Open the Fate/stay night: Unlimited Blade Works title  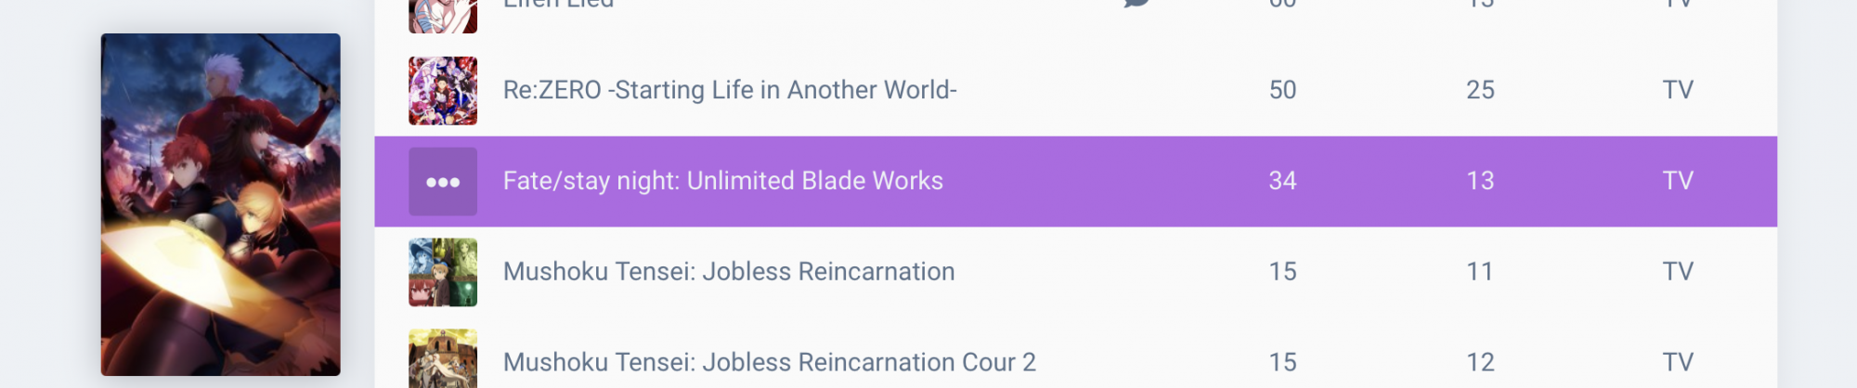(x=722, y=181)
